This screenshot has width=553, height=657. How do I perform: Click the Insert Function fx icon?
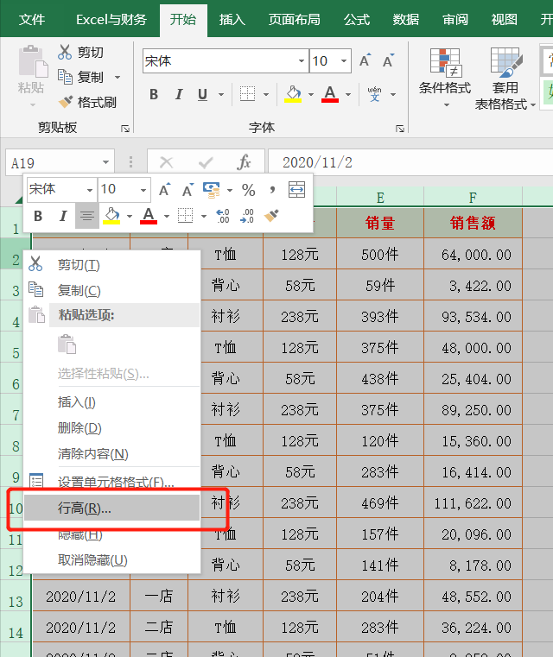244,162
